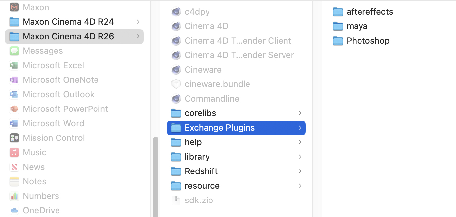Click the Maxon app icon

pyautogui.click(x=14, y=7)
